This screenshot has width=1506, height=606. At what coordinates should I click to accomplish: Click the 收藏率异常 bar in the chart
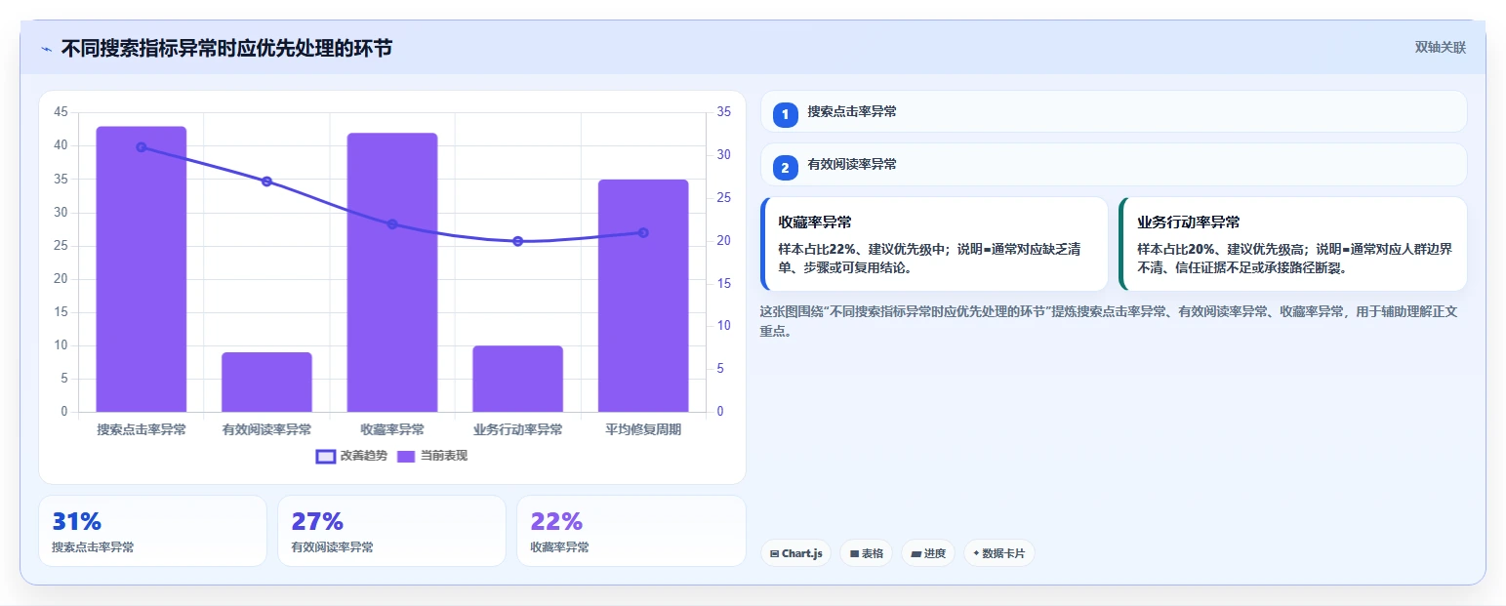[392, 272]
